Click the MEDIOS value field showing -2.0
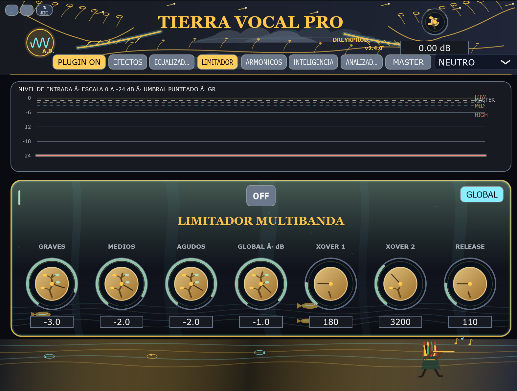This screenshot has width=517, height=391. (x=122, y=322)
